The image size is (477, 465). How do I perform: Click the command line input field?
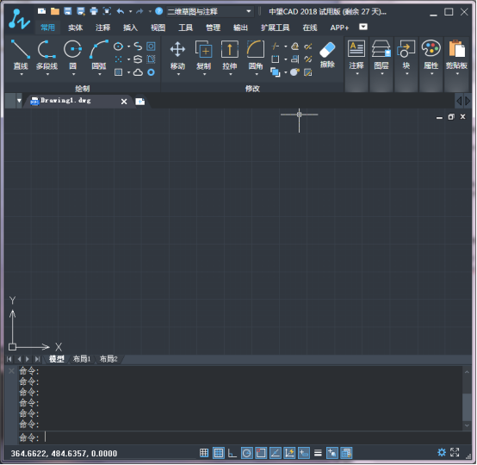coord(245,437)
